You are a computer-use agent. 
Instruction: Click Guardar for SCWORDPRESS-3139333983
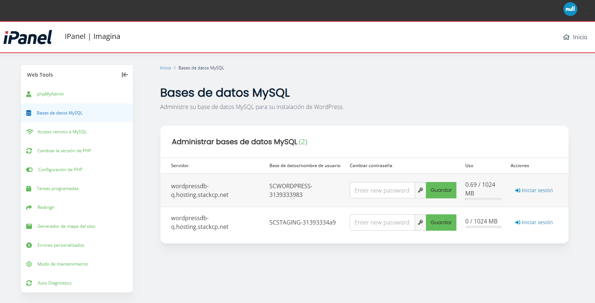(441, 190)
